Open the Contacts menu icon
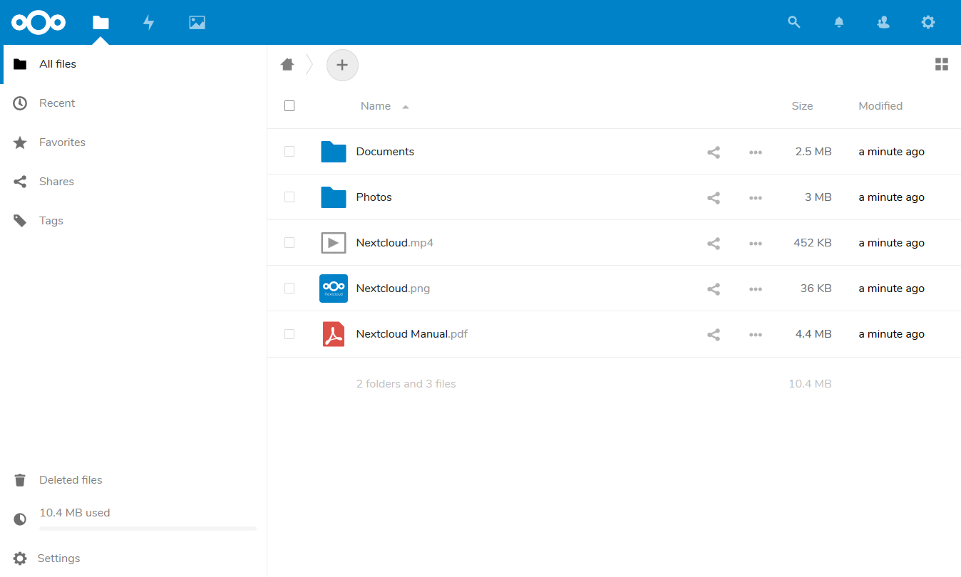Image resolution: width=961 pixels, height=577 pixels. point(883,23)
